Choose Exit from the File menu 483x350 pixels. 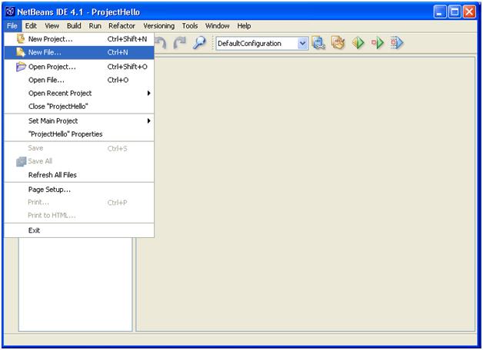click(79, 230)
